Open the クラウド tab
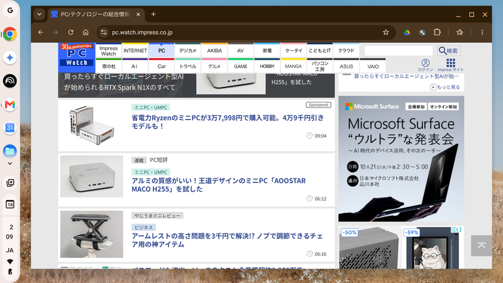The width and height of the screenshot is (503, 283). point(346,50)
